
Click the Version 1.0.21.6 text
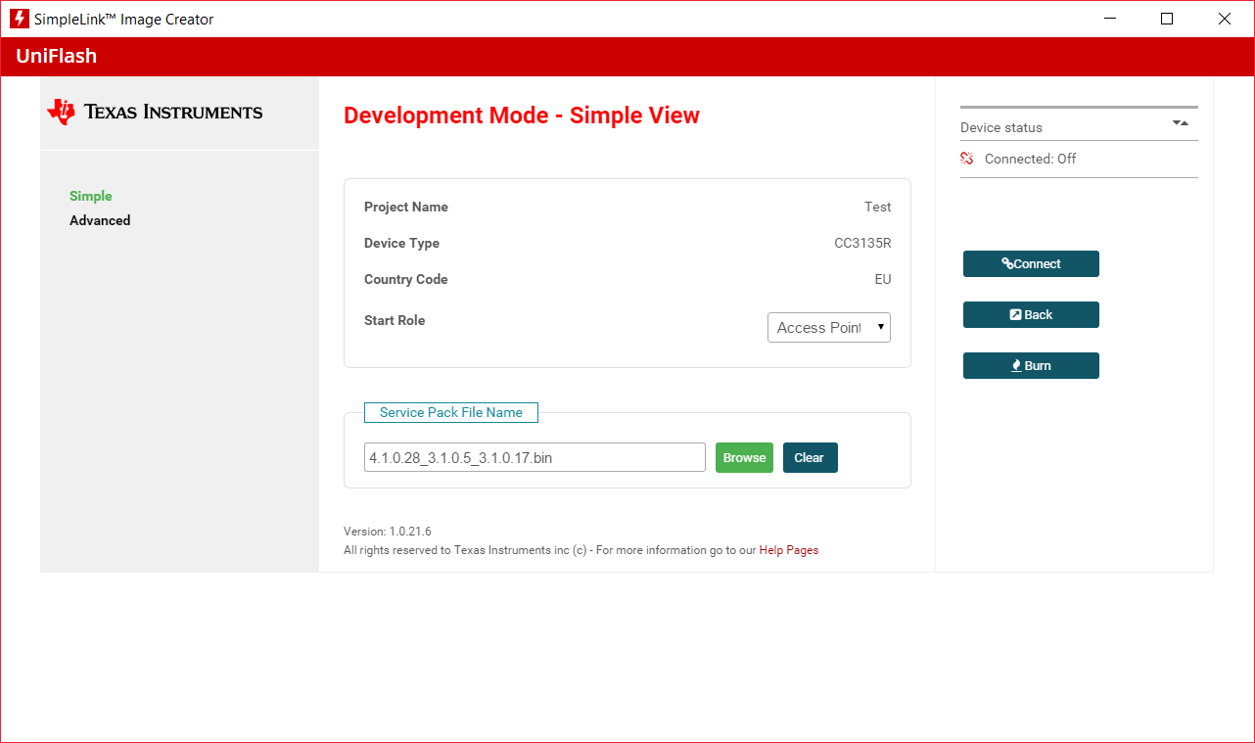click(x=388, y=532)
